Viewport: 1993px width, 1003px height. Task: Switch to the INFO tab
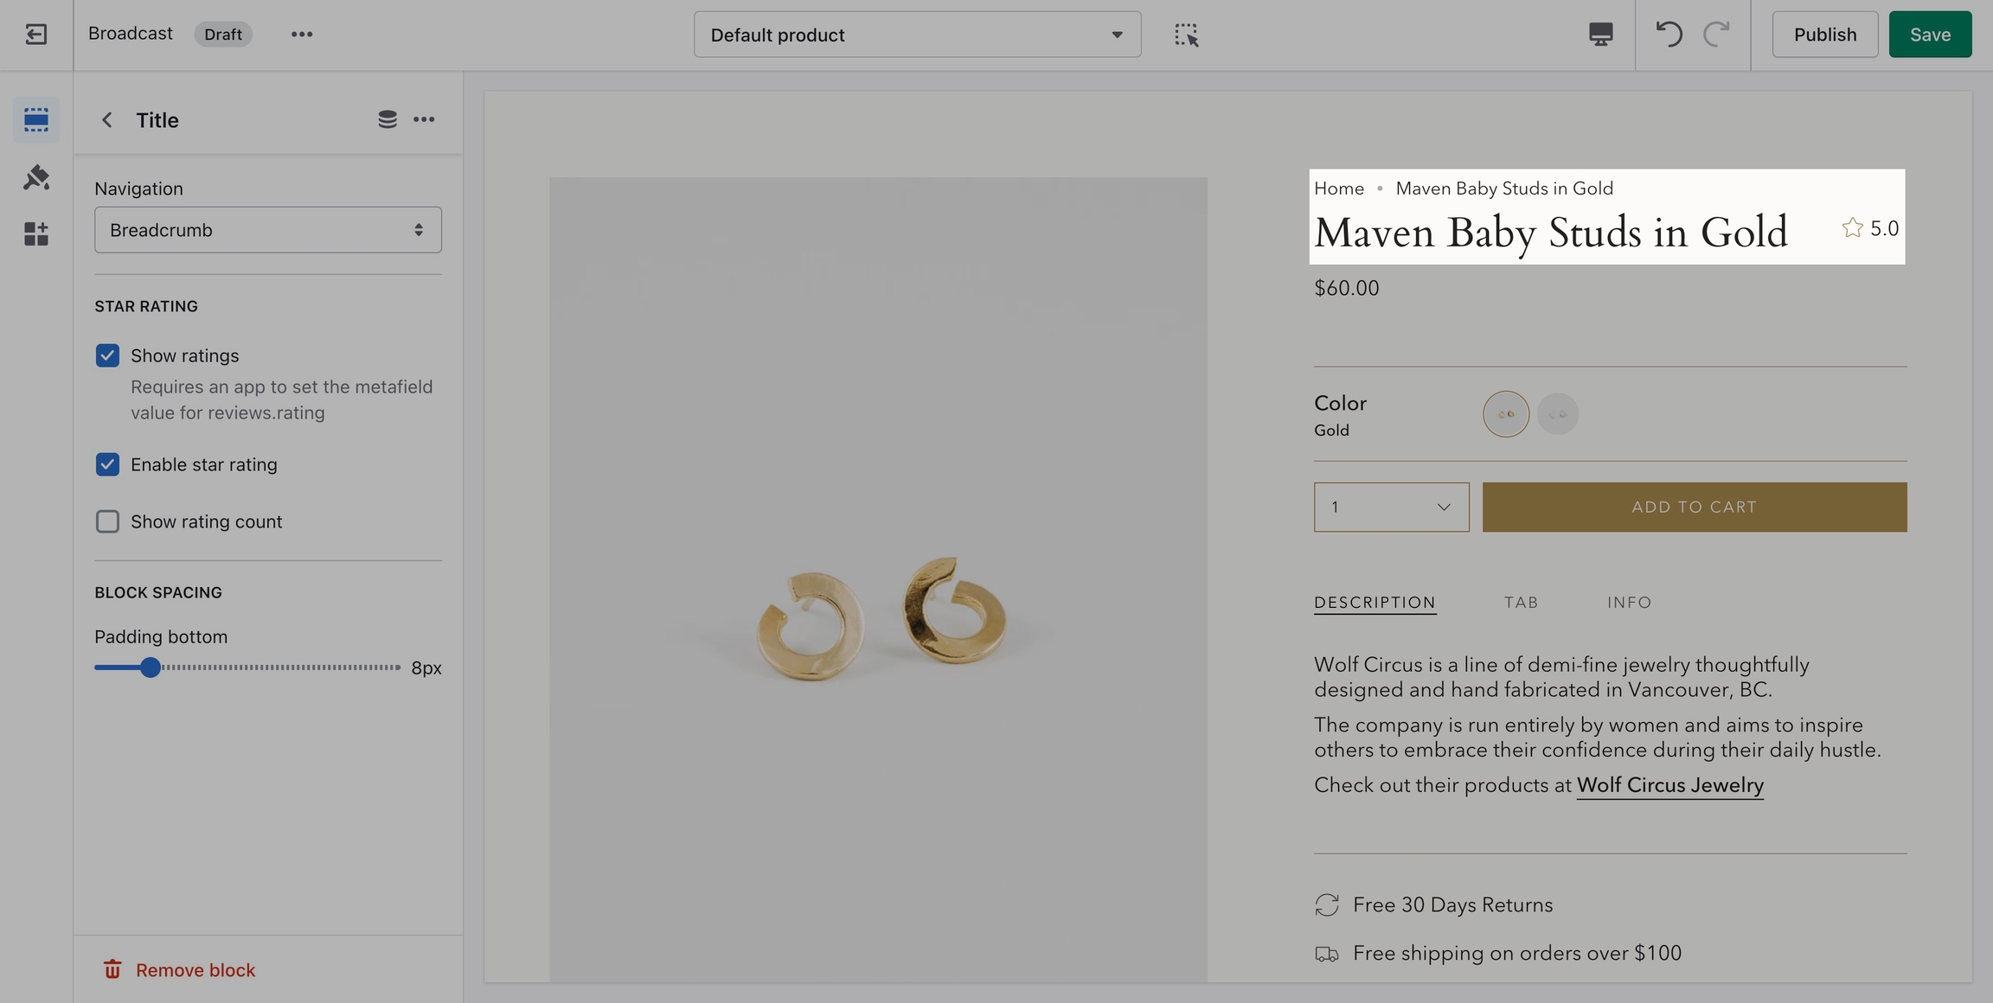click(1629, 602)
